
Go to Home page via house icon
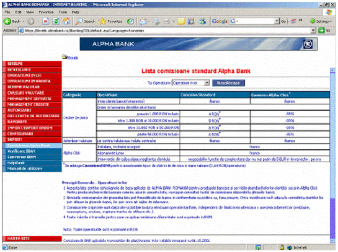[66, 21]
